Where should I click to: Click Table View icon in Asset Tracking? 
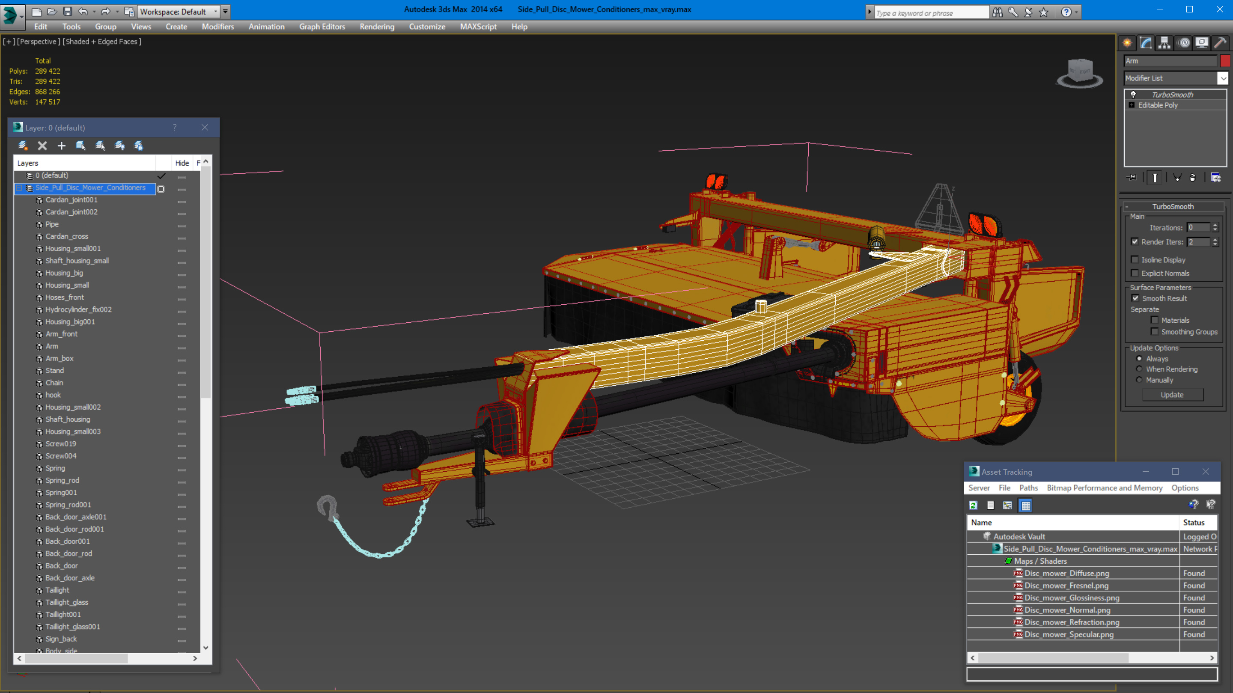point(1025,506)
